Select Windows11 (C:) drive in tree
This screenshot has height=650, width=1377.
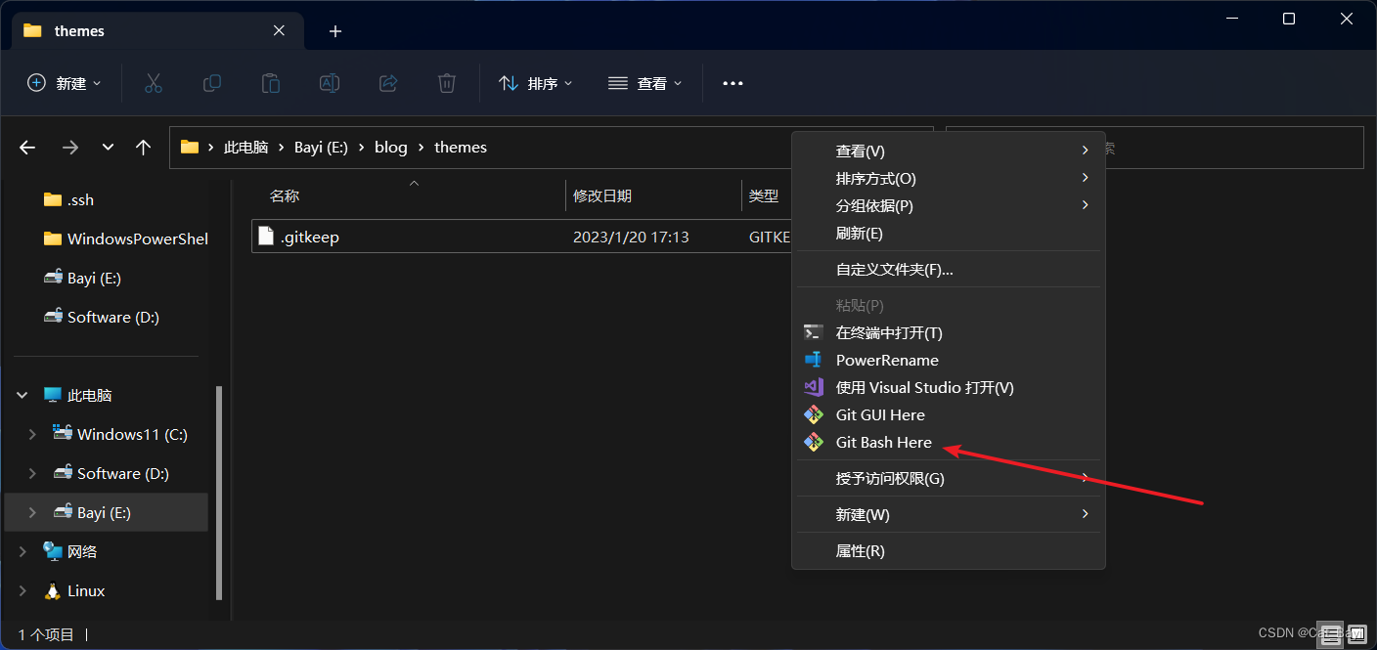[x=120, y=434]
